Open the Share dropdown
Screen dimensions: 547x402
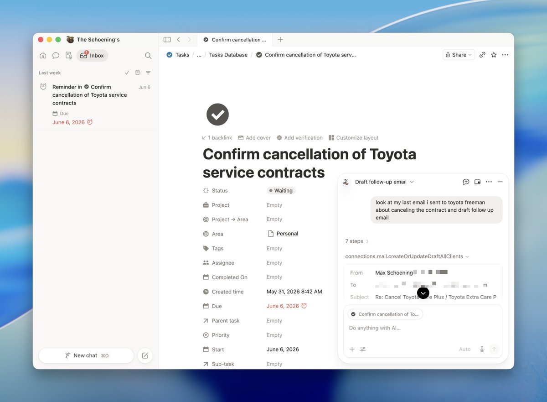click(459, 55)
